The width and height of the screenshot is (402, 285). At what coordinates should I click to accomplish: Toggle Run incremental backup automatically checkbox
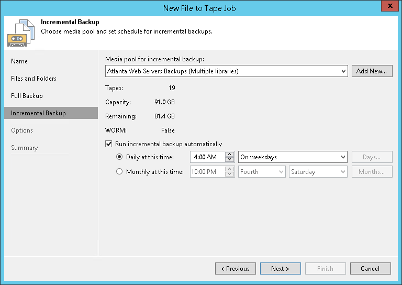pyautogui.click(x=109, y=144)
